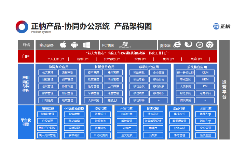Viewport: 246px width, 154px height.
Task: Select the 电商平台 box
Action: pyautogui.click(x=205, y=93)
